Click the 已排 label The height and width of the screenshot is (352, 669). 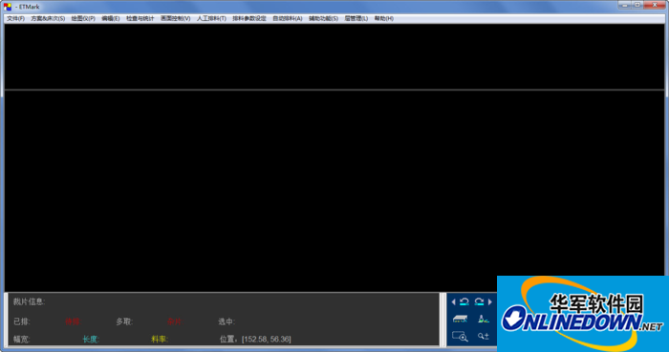tap(22, 321)
